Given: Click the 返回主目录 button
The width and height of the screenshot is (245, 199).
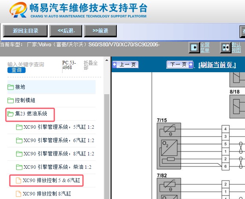Looking at the screenshot, I should (25, 31).
